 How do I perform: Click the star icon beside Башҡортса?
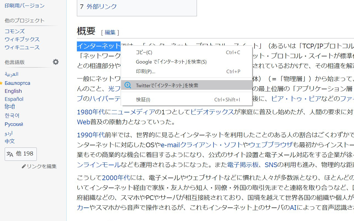point(1,83)
